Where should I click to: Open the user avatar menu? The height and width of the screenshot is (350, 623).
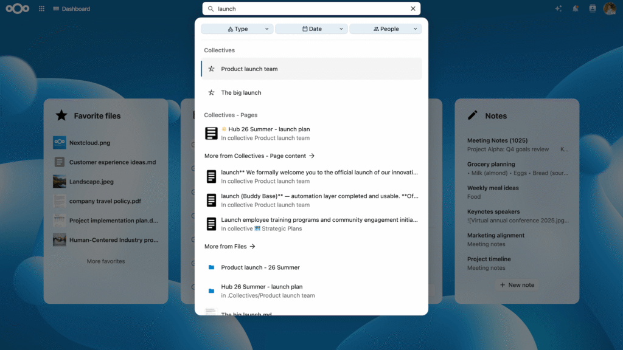click(610, 9)
